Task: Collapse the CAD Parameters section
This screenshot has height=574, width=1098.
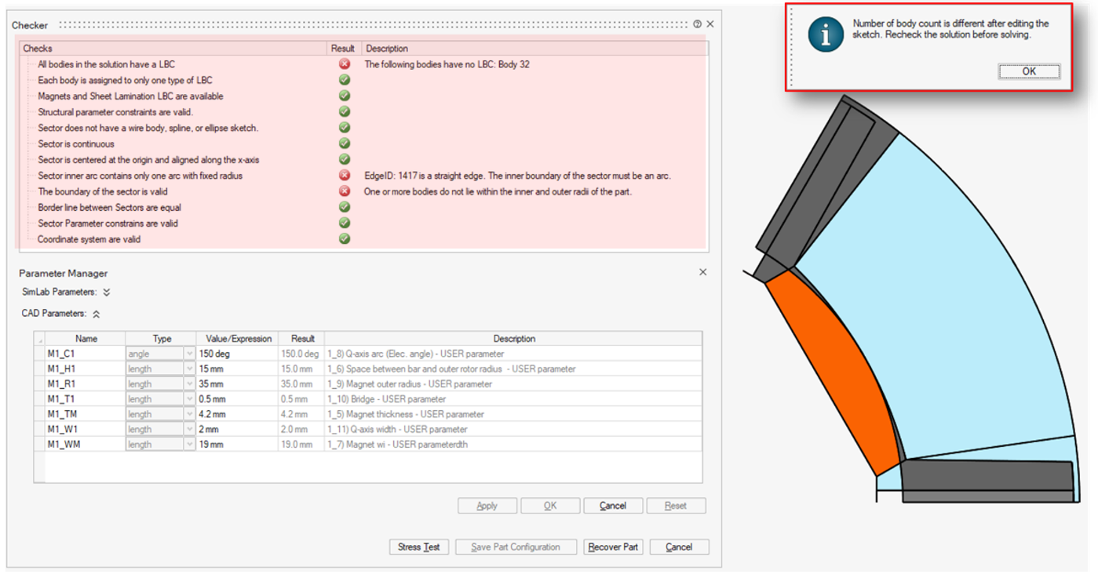Action: 97,314
